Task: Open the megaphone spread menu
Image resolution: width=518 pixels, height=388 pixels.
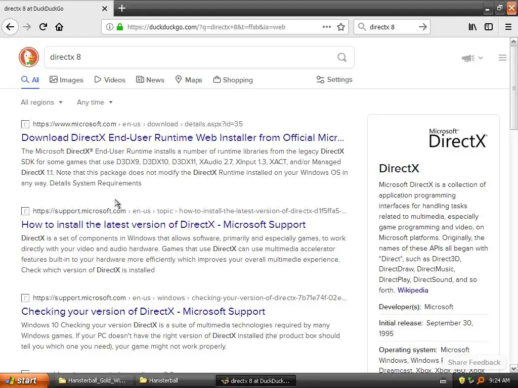Action: click(x=472, y=58)
